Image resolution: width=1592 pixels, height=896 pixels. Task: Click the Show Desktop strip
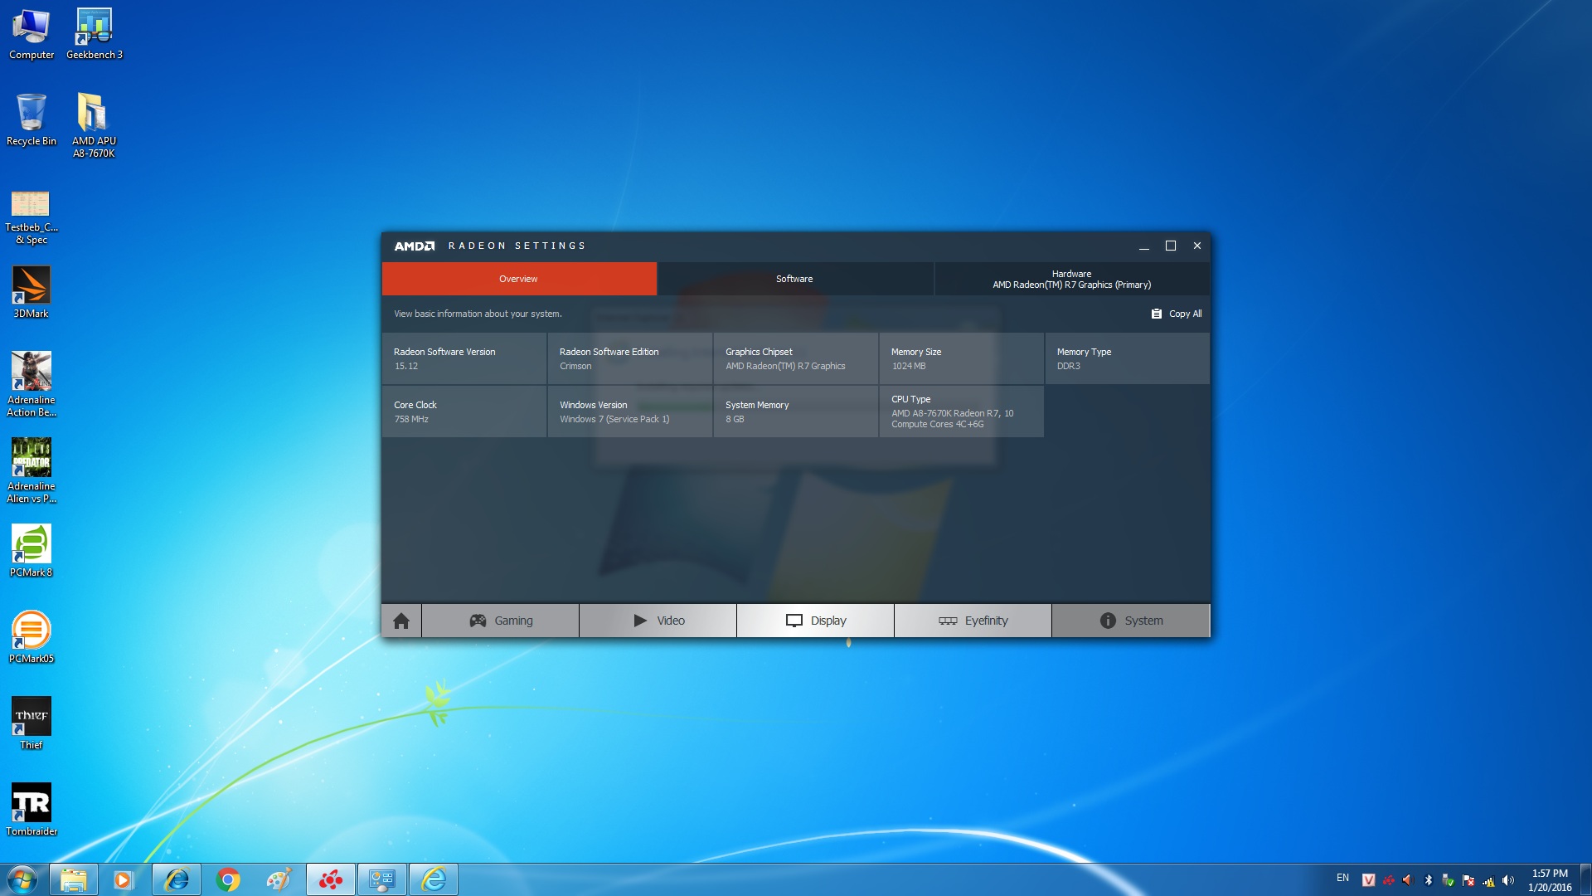tap(1585, 879)
